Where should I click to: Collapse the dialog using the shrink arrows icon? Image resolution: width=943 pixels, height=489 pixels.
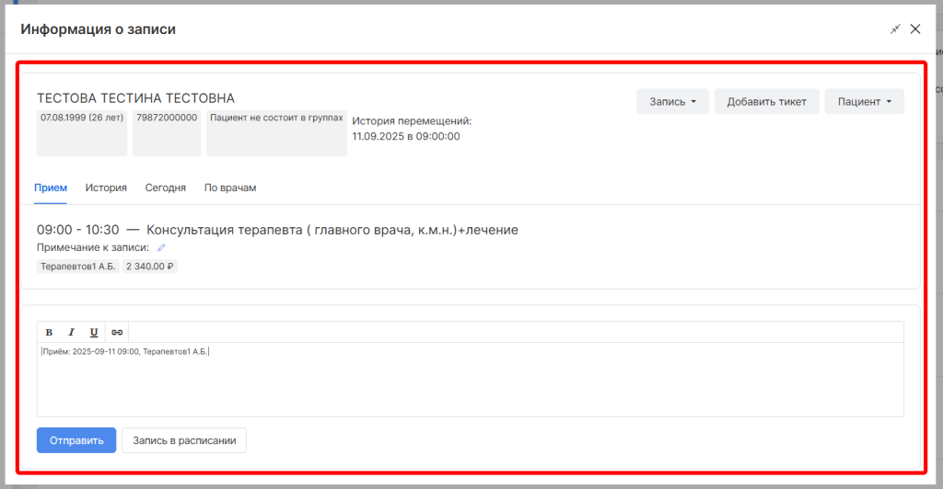pyautogui.click(x=894, y=29)
